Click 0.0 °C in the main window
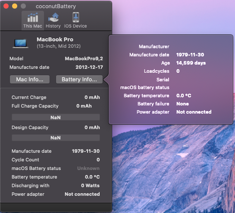Image resolution: width=235 pixels, height=213 pixels. coord(92,177)
